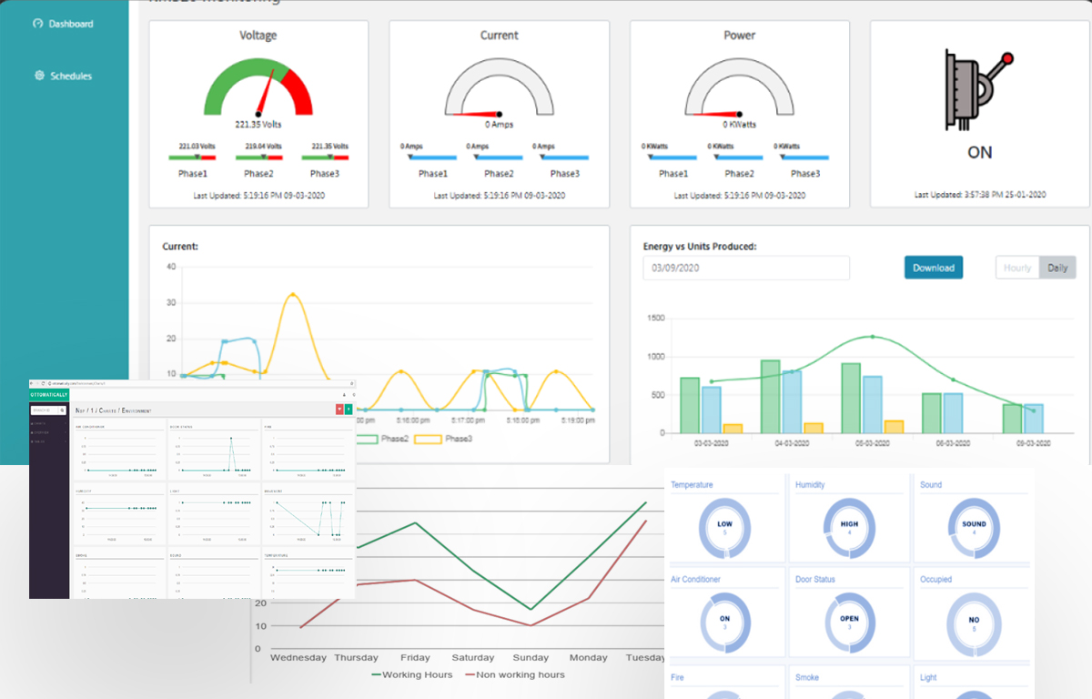Click the browser reload icon in Ottomatically window
This screenshot has width=1092, height=699.
tap(43, 383)
